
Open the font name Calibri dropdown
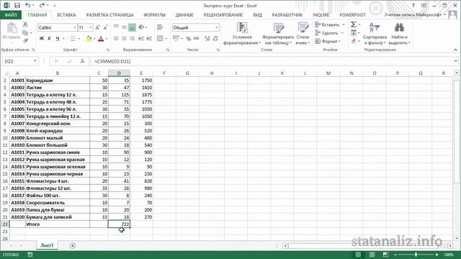(x=75, y=27)
